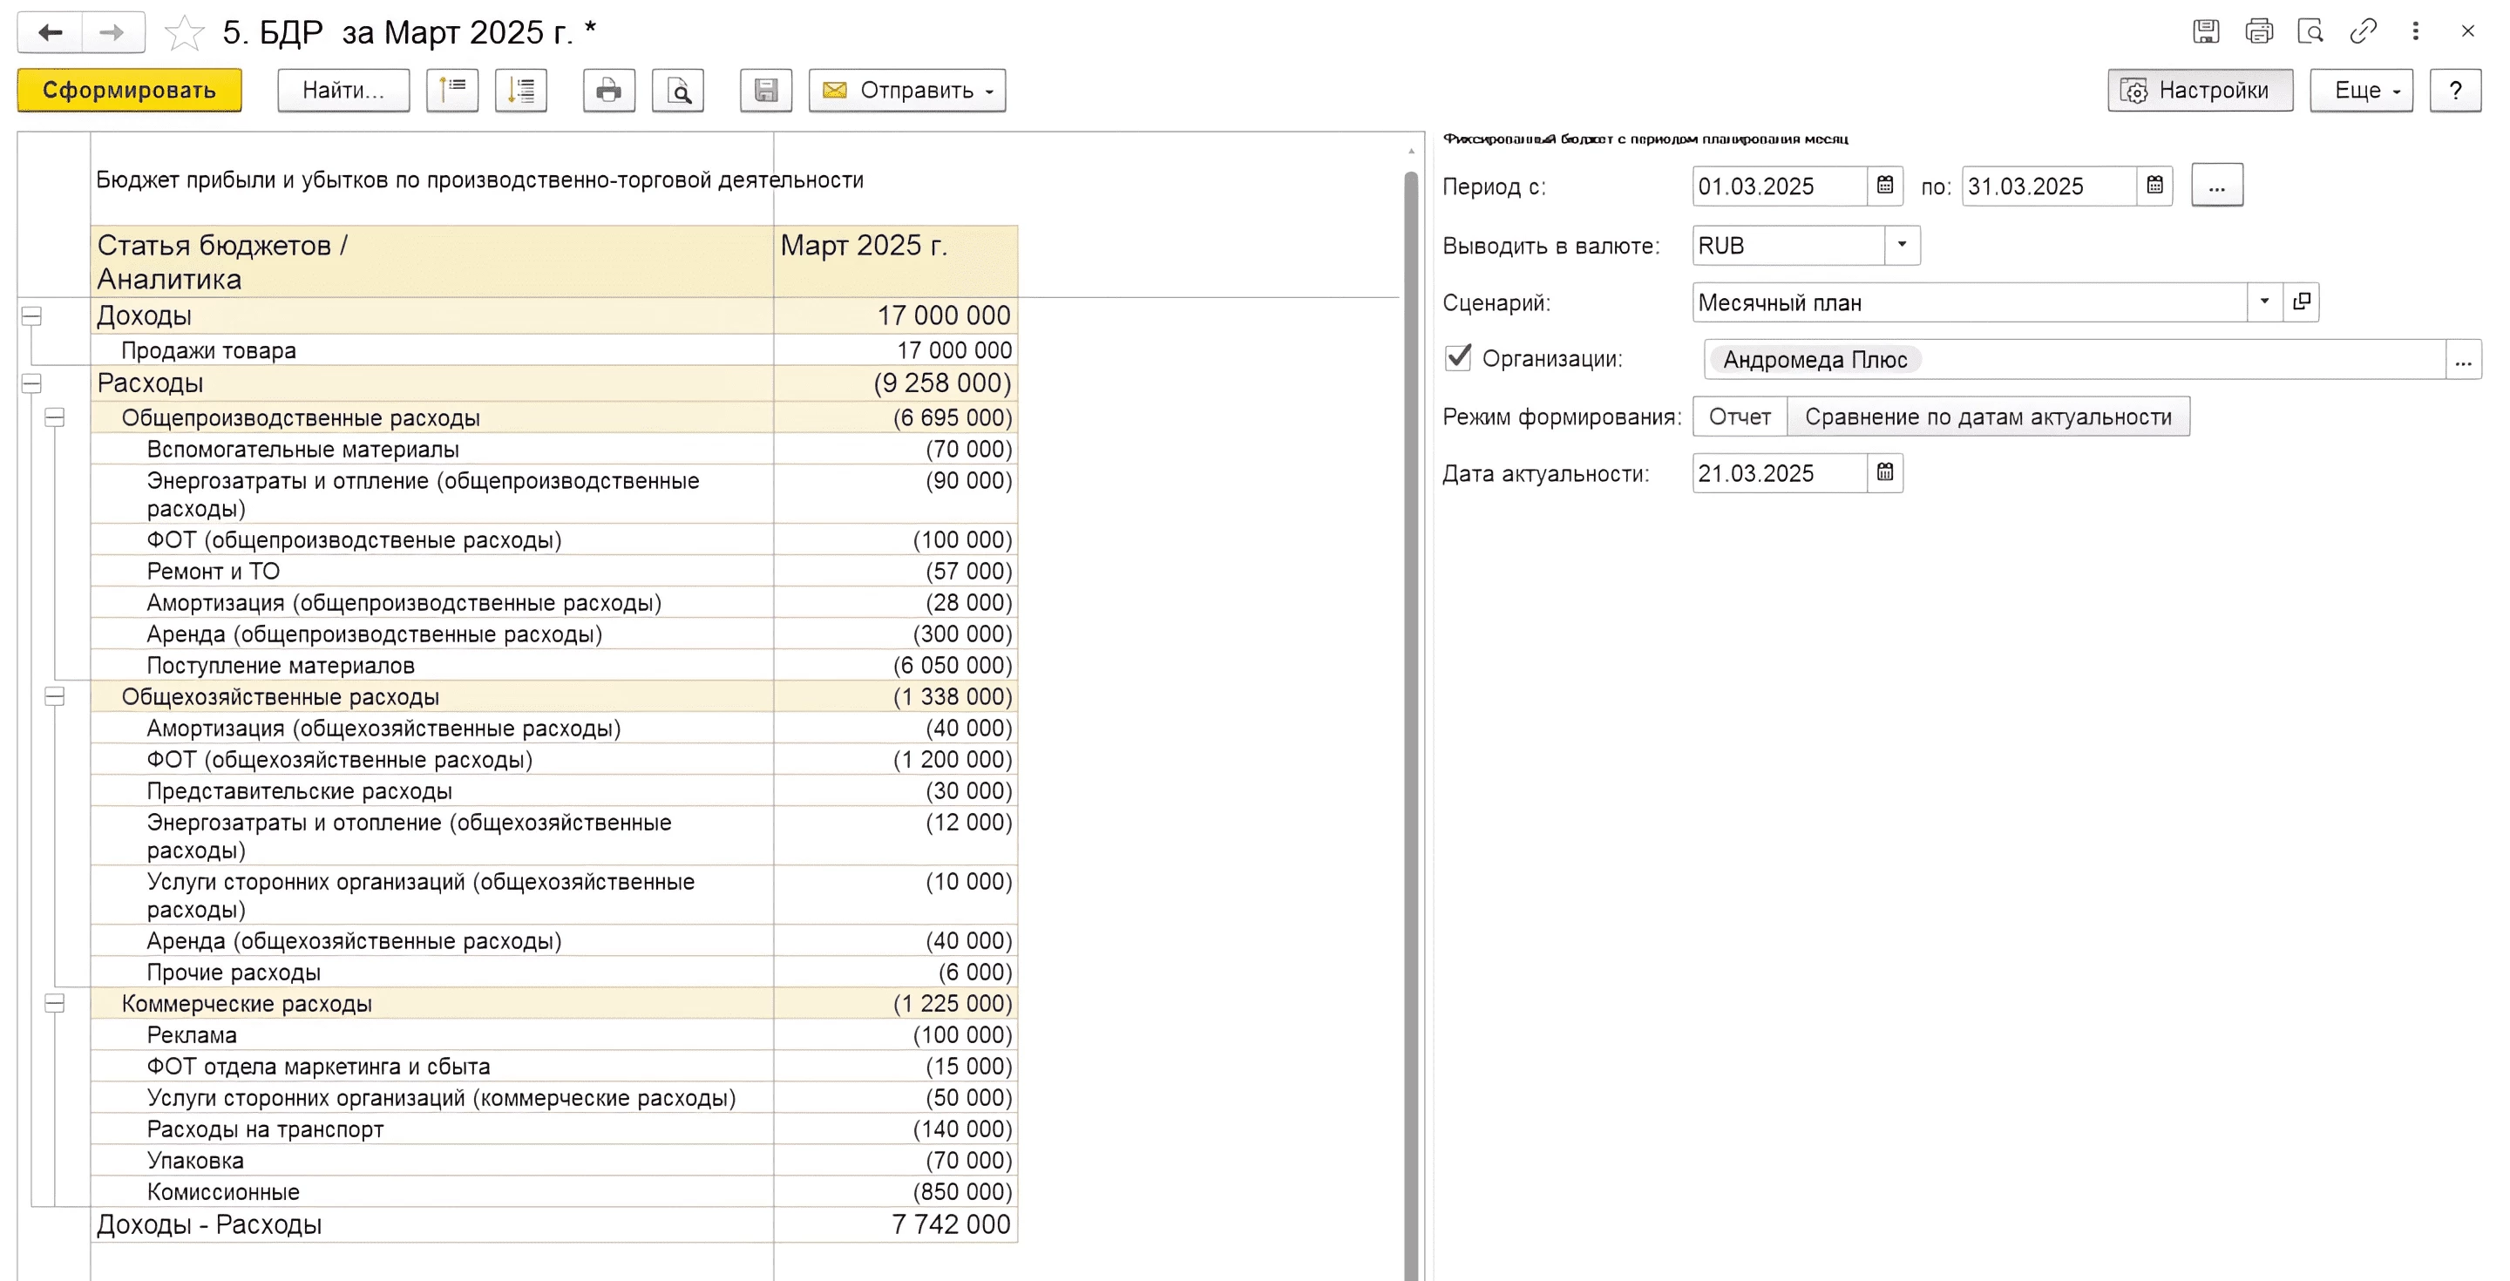Click the expand all groups icon
2510x1281 pixels.
520,91
